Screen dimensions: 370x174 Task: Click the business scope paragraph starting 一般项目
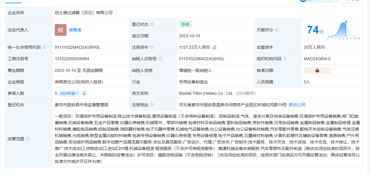click(207, 139)
